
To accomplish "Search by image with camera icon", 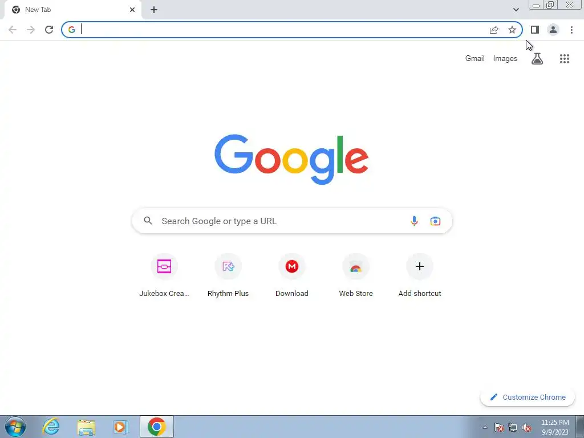I will click(435, 221).
